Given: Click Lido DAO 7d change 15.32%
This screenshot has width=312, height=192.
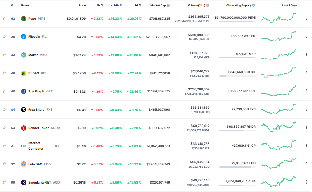Looking at the screenshot, I should 134,164.
